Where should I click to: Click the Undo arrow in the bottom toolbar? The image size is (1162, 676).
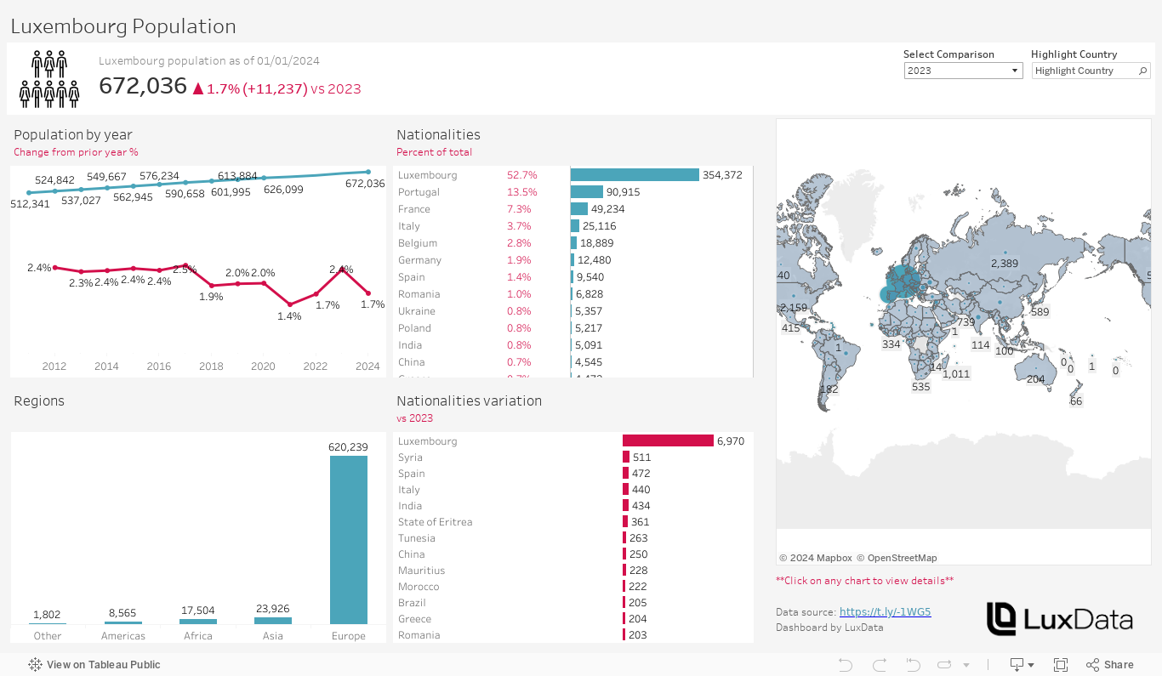(845, 665)
